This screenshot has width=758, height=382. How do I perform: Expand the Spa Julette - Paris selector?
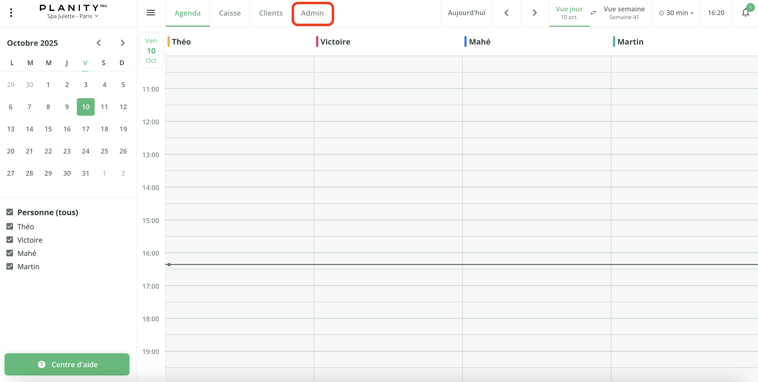(72, 16)
